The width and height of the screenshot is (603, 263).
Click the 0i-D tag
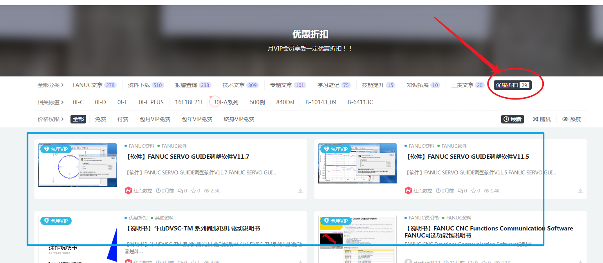100,102
